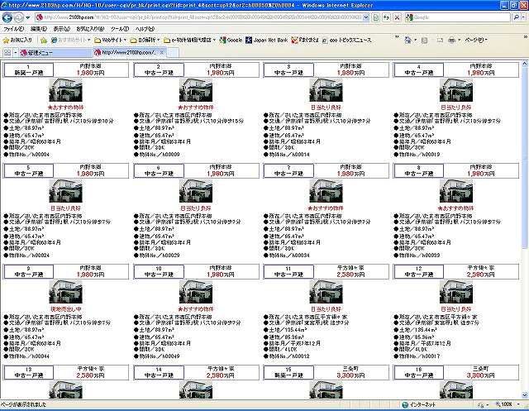
Task: Click 物件No./h00019 text in listing 4
Action: (420, 154)
